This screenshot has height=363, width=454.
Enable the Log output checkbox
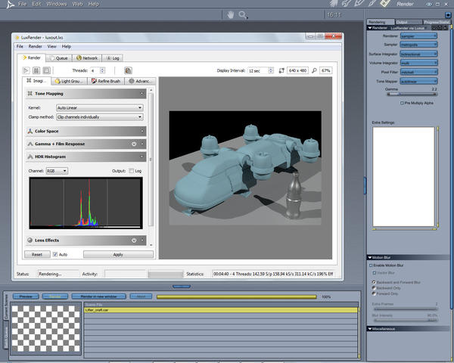coord(131,171)
